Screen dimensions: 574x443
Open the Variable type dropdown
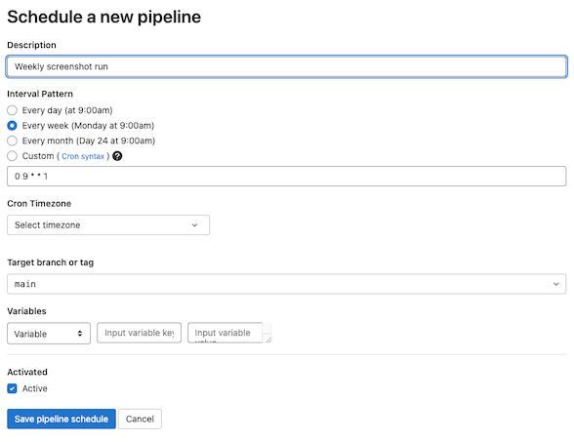tap(49, 334)
